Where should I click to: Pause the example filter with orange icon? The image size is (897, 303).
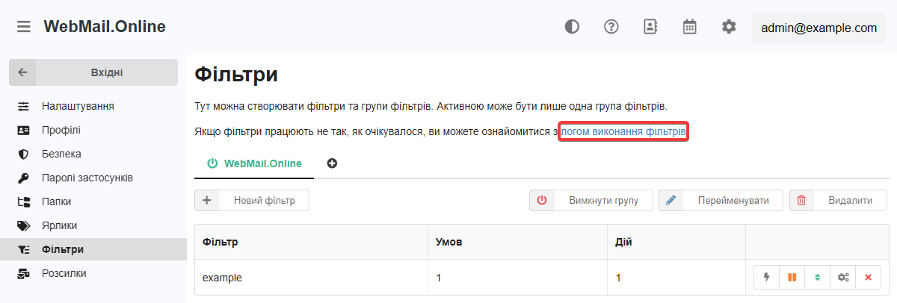792,277
